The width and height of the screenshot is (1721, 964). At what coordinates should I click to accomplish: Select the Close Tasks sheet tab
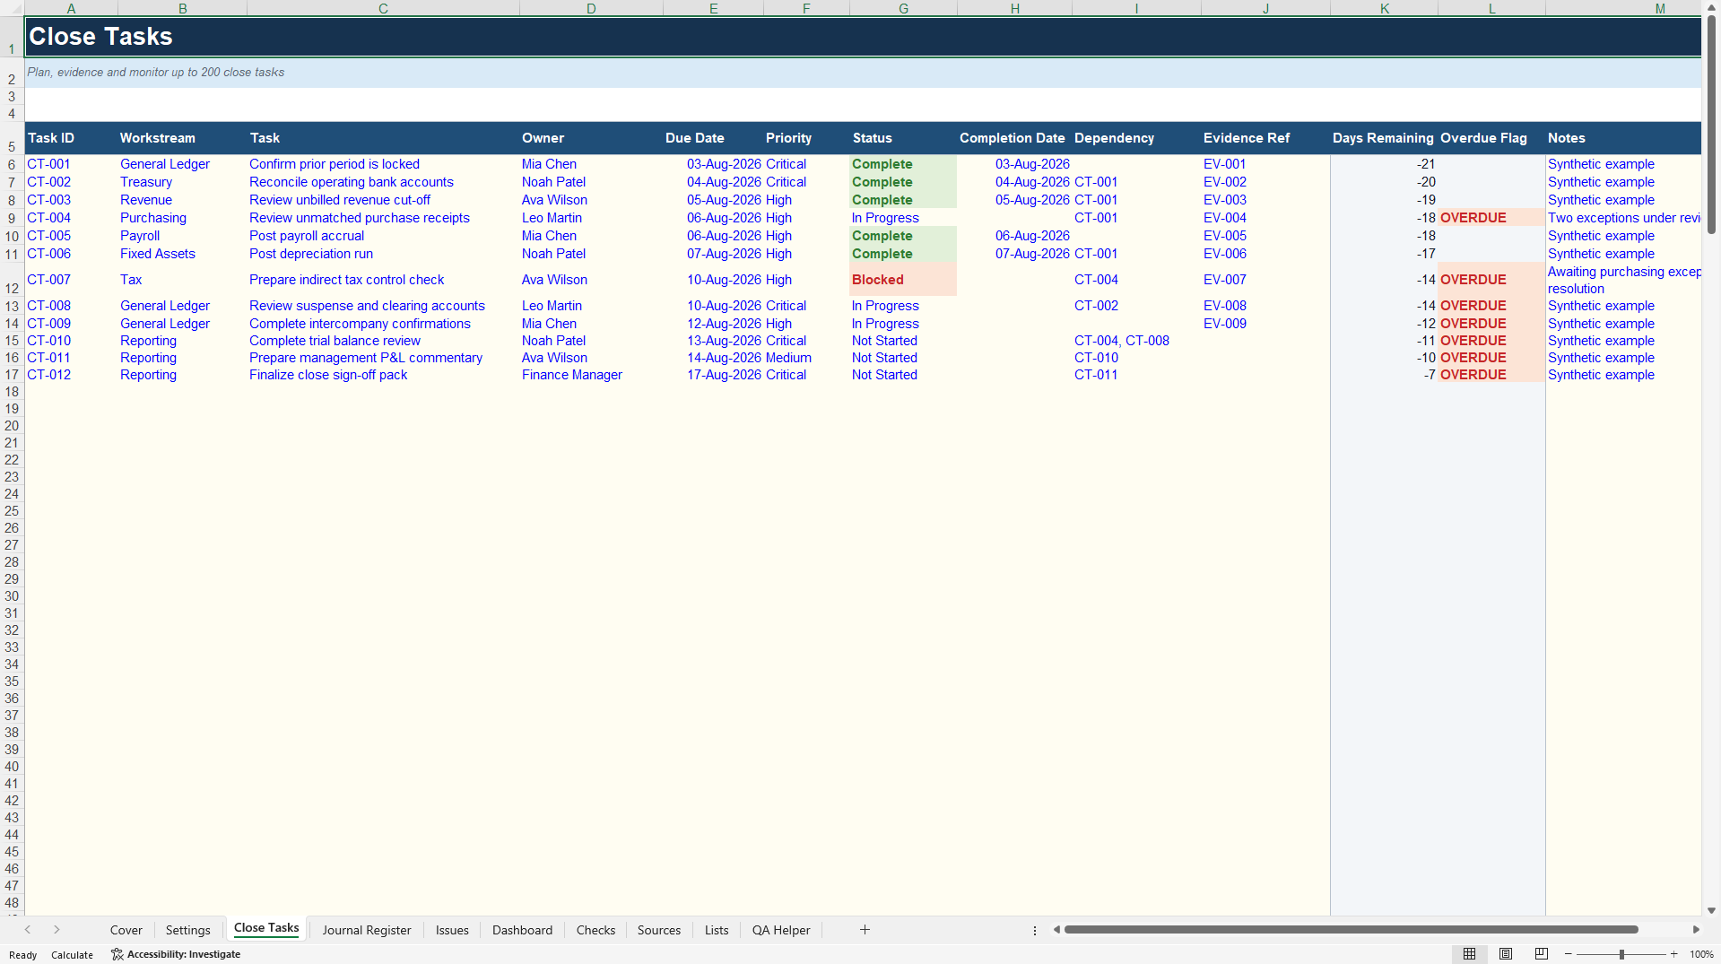tap(266, 928)
